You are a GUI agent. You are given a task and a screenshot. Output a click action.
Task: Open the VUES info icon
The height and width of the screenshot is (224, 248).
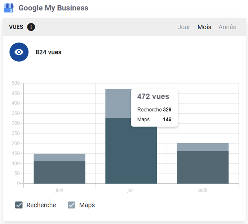pyautogui.click(x=31, y=27)
